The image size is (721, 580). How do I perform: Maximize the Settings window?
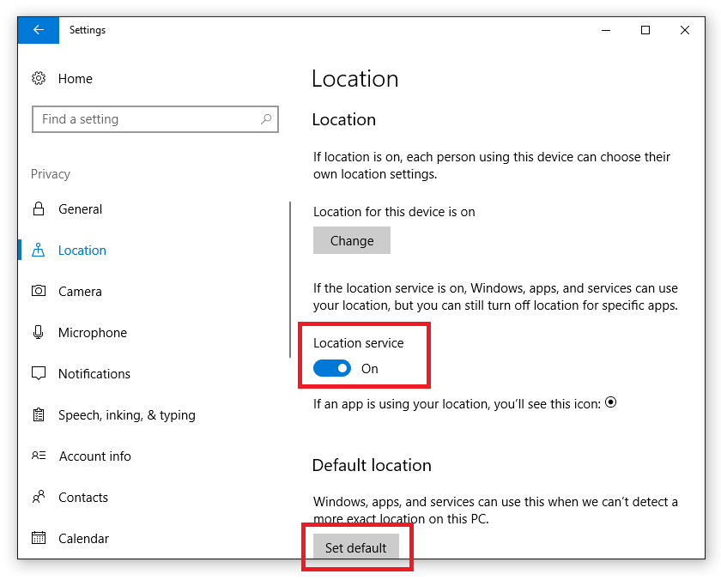click(645, 30)
